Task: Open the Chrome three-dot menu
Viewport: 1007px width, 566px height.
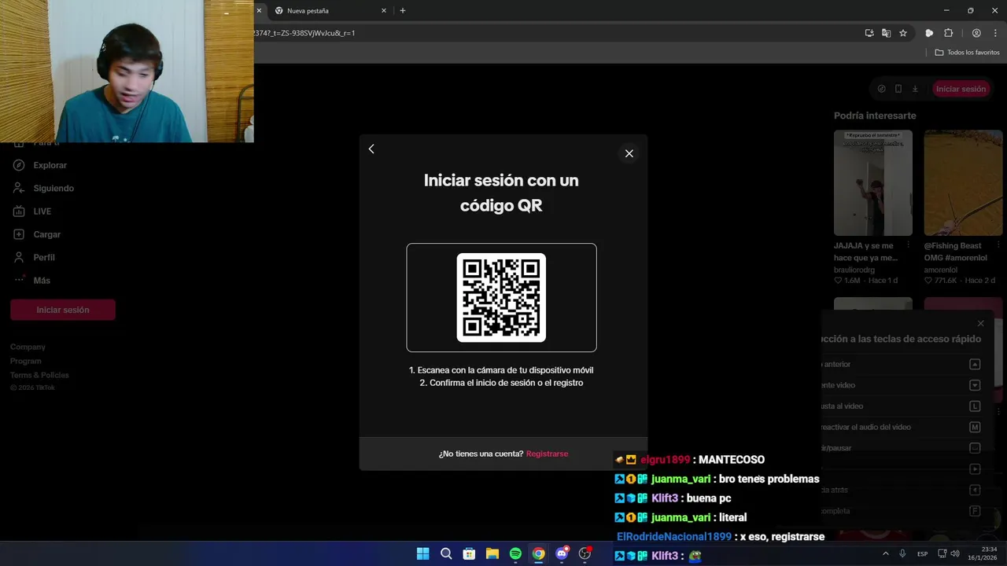Action: (995, 33)
